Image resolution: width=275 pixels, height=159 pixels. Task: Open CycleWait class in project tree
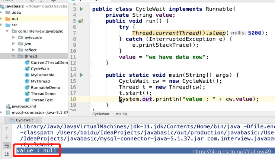pyautogui.click(x=40, y=69)
